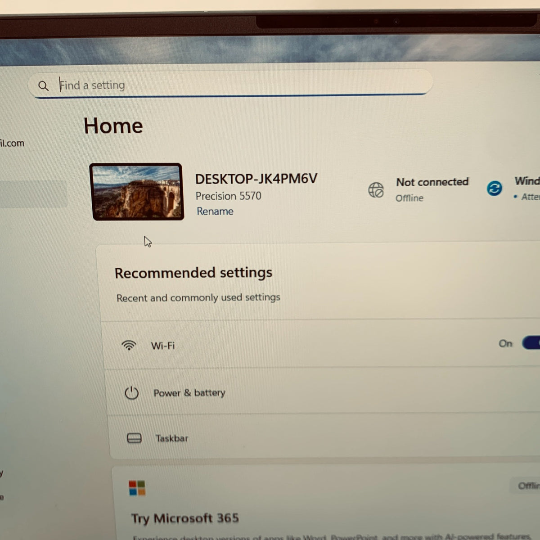Click the Recommended settings heading

point(193,273)
